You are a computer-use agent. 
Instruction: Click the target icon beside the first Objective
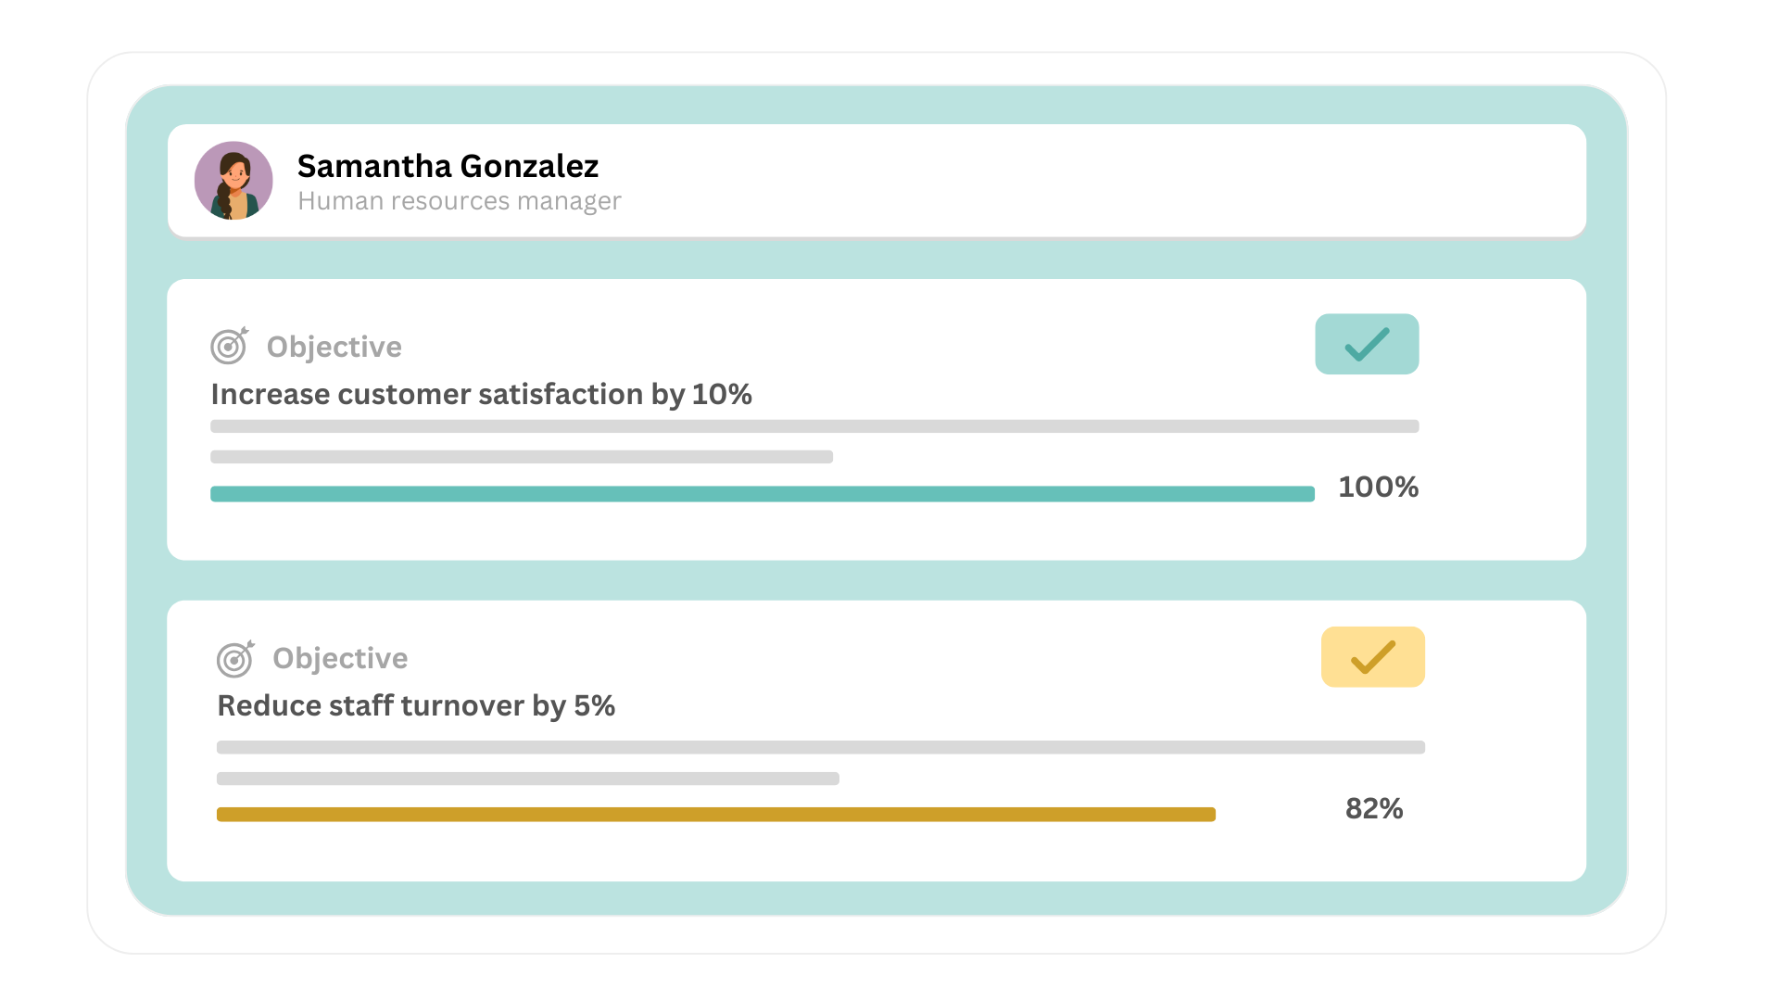pos(229,346)
